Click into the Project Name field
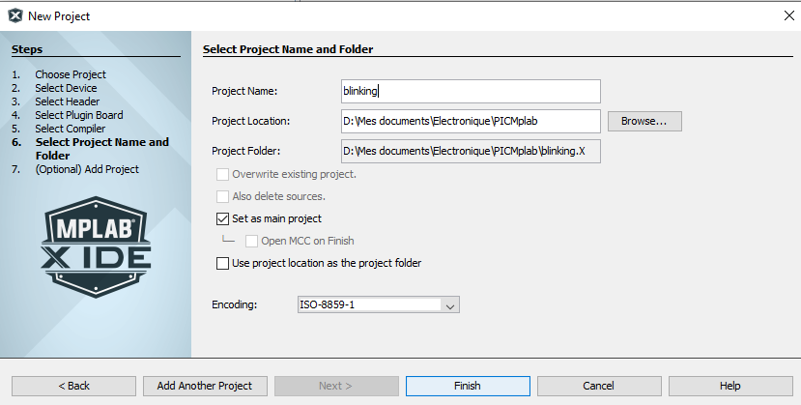Viewport: 801px width, 405px height. pos(471,91)
